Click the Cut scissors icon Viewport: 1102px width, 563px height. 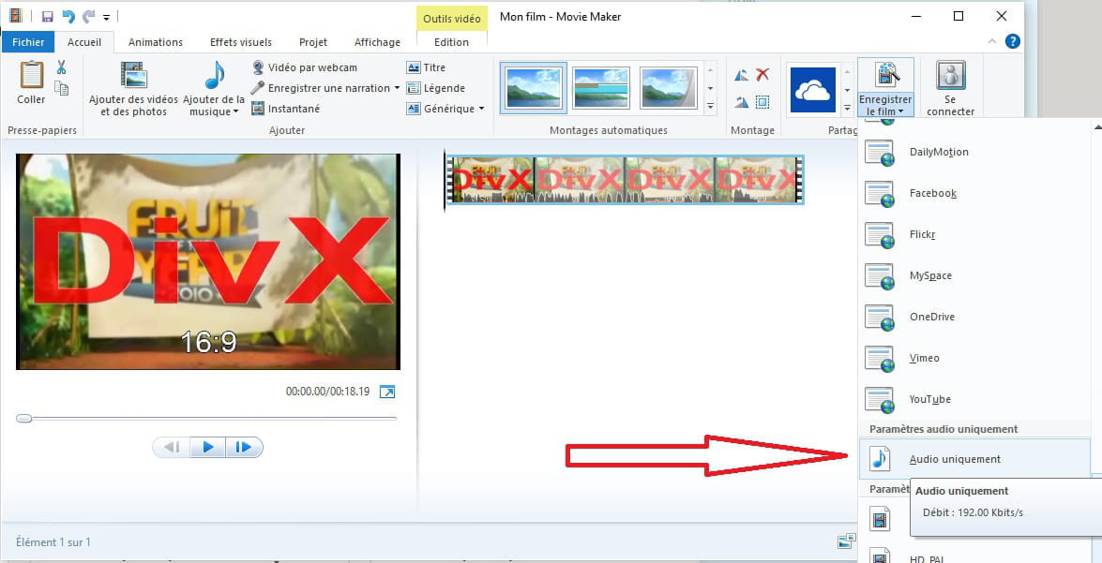[61, 67]
